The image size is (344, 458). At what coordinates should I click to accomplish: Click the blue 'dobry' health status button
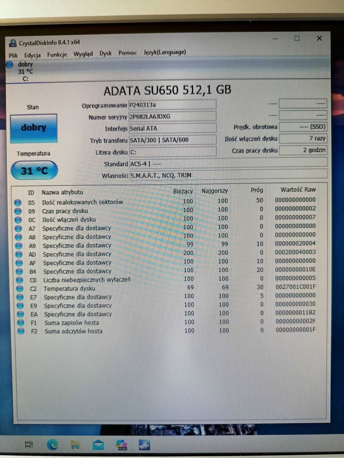point(34,128)
